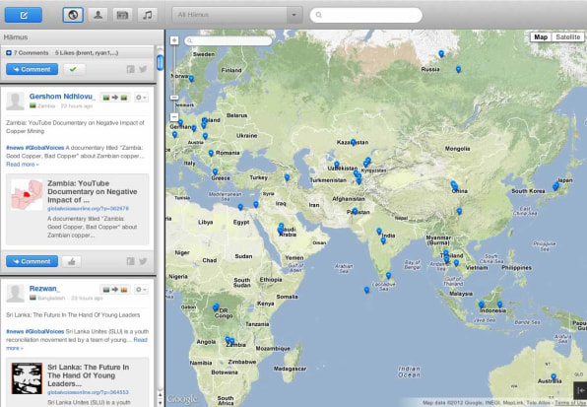Share top post on Twitter icon
This screenshot has height=407, width=587.
(143, 69)
